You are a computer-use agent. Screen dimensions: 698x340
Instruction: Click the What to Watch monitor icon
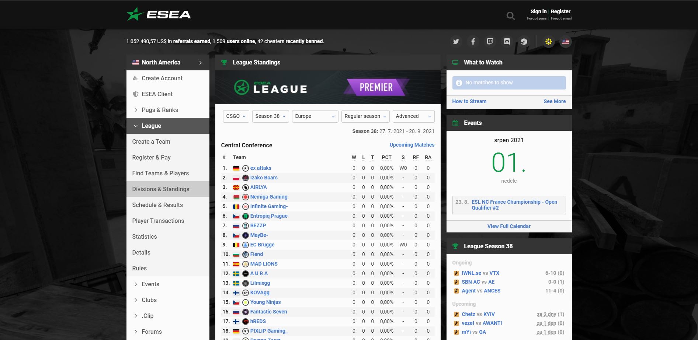tap(455, 63)
